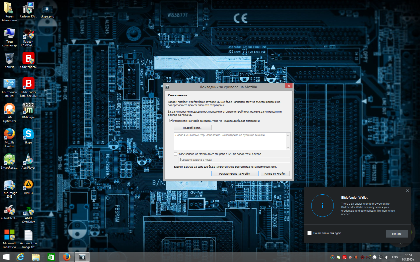Select UMPlayer desktop shortcut

[28, 111]
